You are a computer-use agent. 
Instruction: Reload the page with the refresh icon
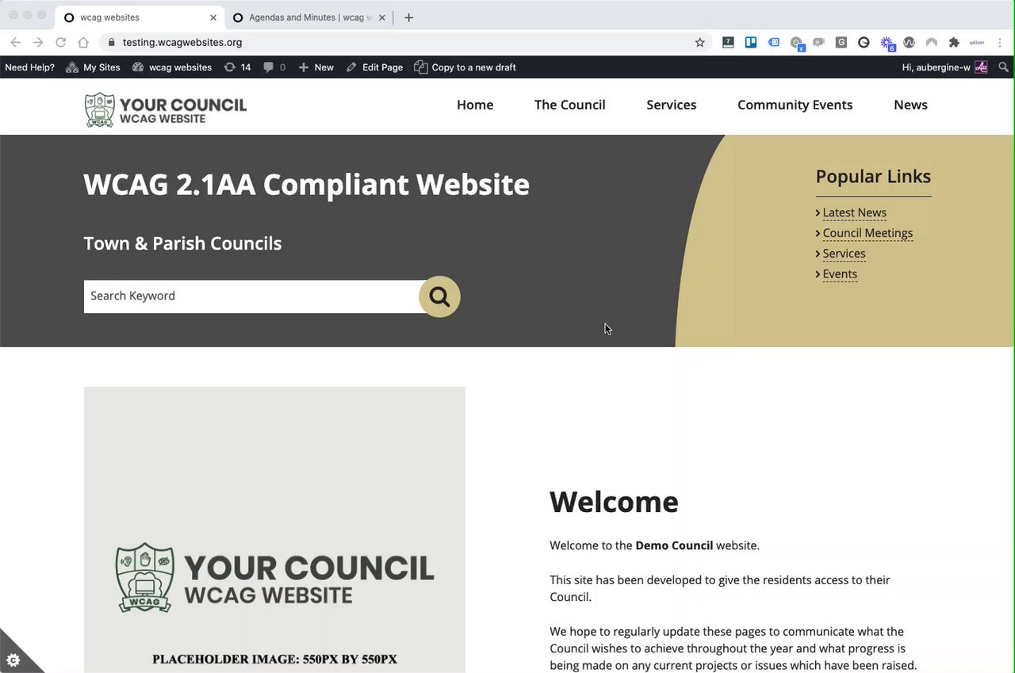click(x=60, y=43)
